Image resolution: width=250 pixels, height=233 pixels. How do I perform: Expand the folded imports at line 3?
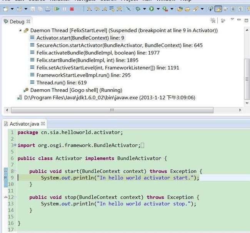click(15, 145)
